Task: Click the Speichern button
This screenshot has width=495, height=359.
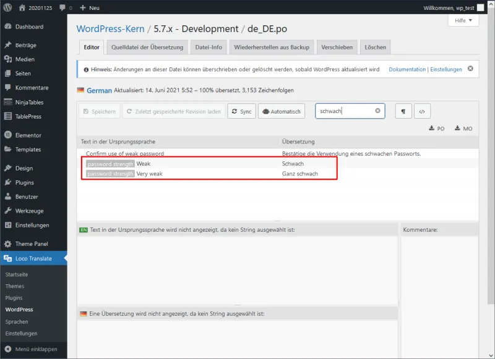Action: [100, 111]
